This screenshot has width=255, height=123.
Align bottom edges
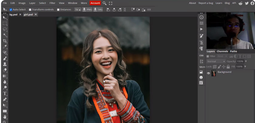(143, 10)
